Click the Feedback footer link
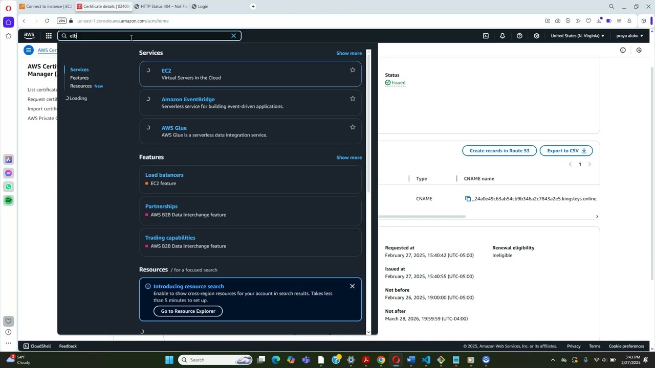The width and height of the screenshot is (655, 368). coord(68,346)
